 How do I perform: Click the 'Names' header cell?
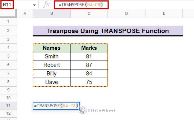pos(52,48)
